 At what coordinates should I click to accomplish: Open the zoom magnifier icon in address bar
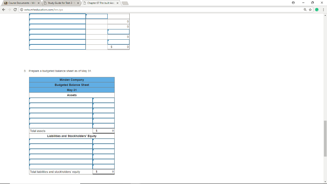305,10
